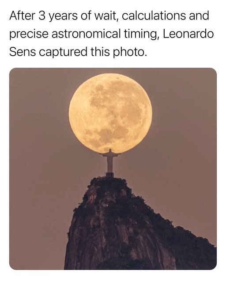Click the Christ the Redeemer statue
This screenshot has height=283, width=226.
point(110,161)
